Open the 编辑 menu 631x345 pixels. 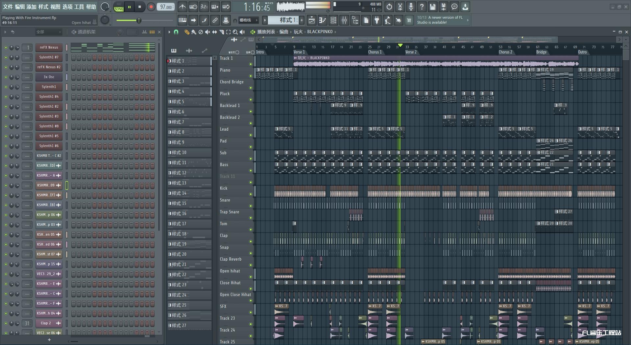(20, 7)
